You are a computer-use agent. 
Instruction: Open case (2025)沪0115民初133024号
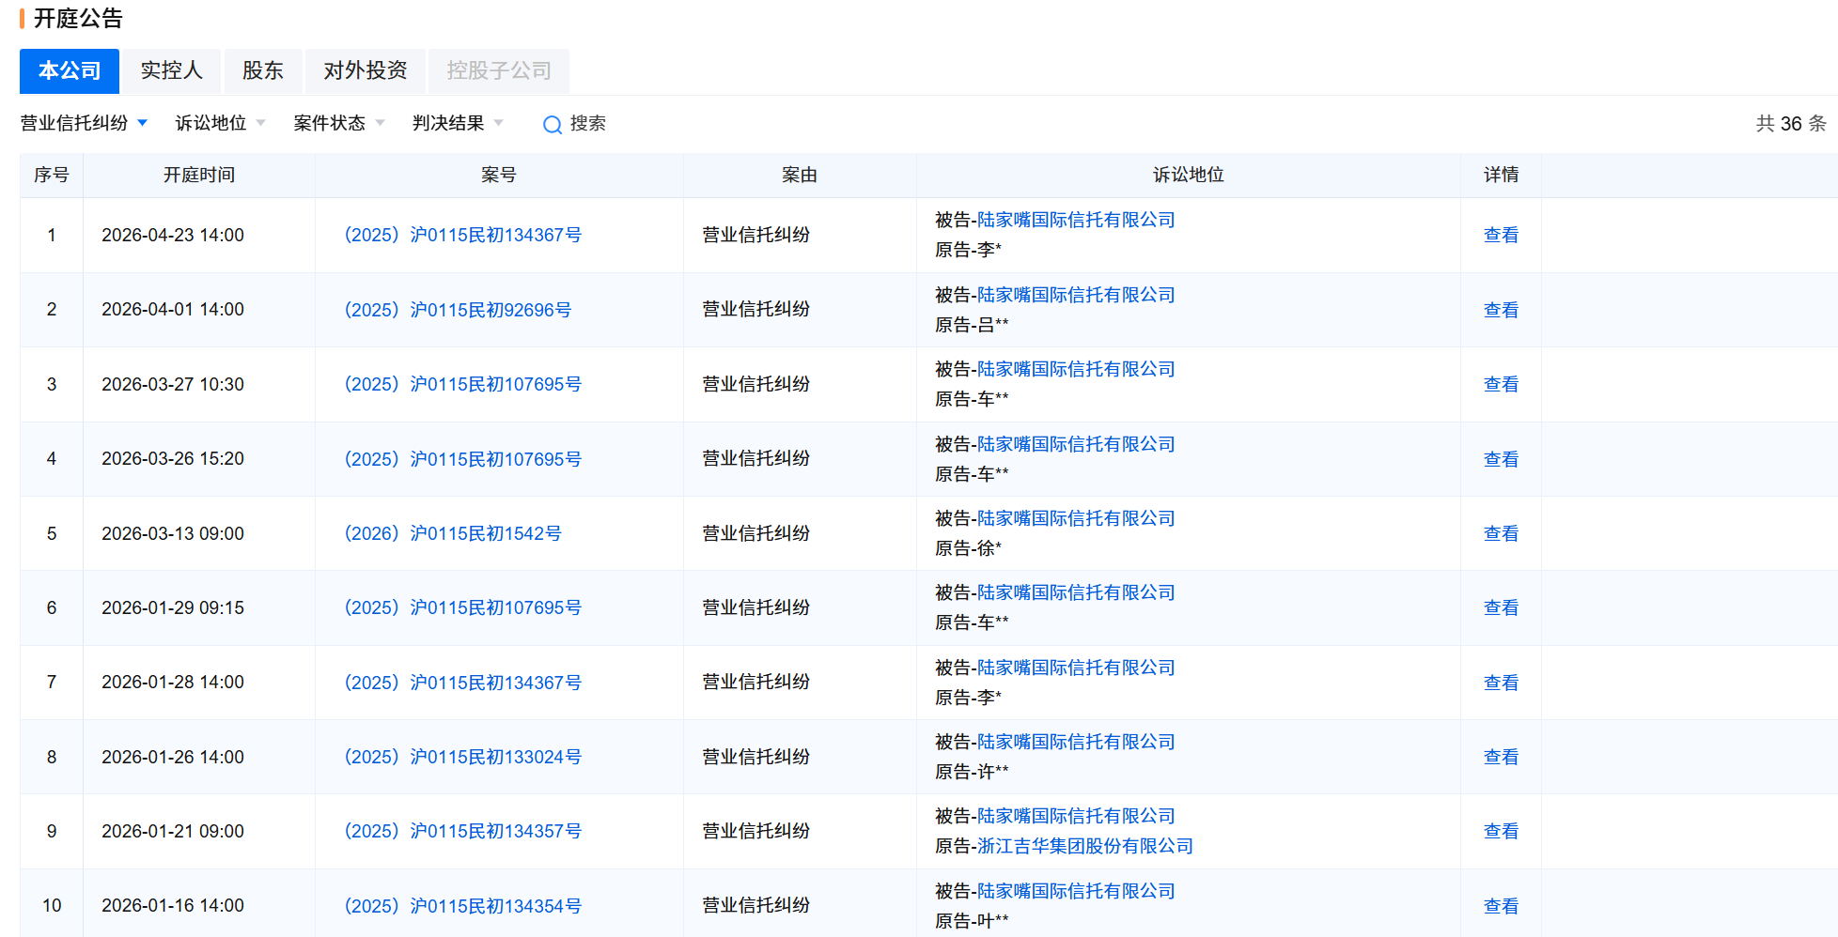pyautogui.click(x=462, y=757)
